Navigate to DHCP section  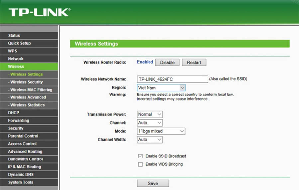[x=14, y=113]
